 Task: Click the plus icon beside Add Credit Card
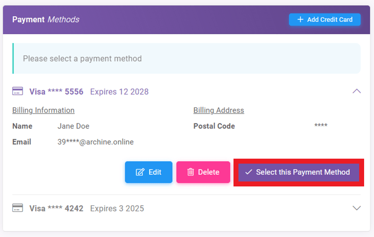click(300, 20)
